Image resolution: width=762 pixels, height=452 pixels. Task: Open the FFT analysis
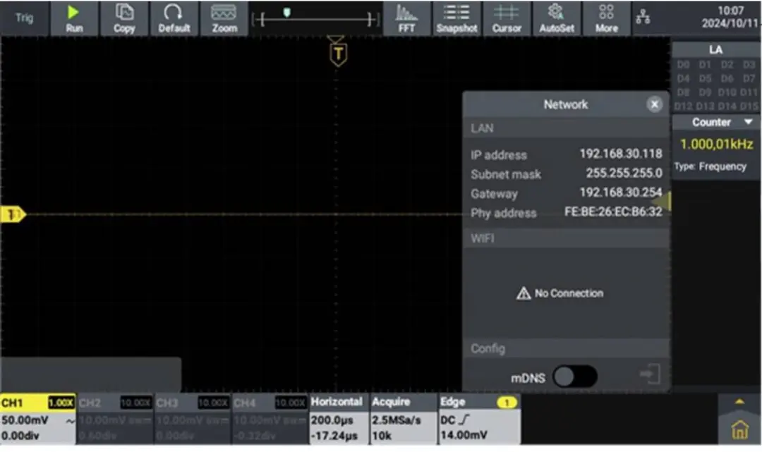coord(407,18)
